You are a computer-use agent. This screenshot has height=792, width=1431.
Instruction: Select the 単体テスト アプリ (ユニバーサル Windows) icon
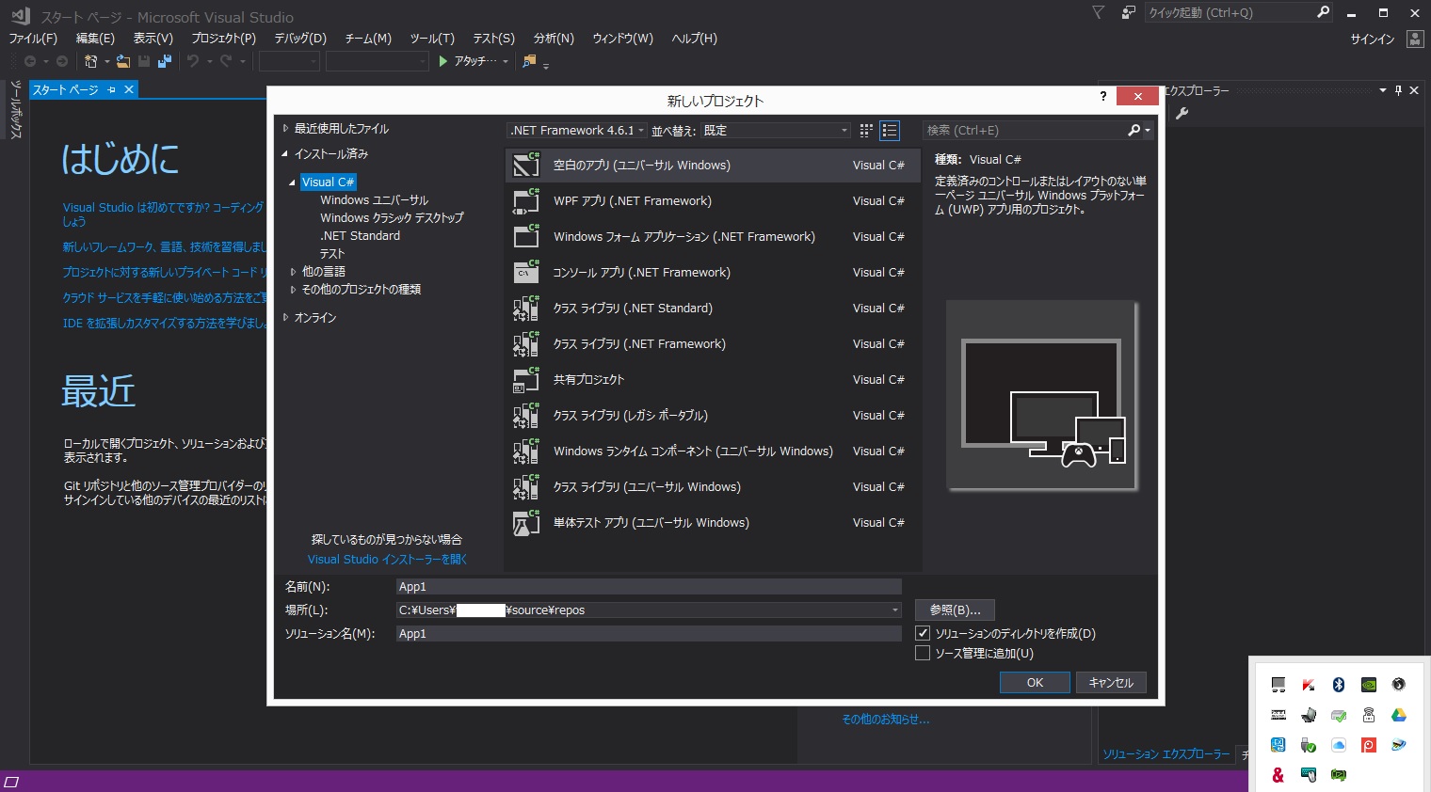[x=526, y=522]
